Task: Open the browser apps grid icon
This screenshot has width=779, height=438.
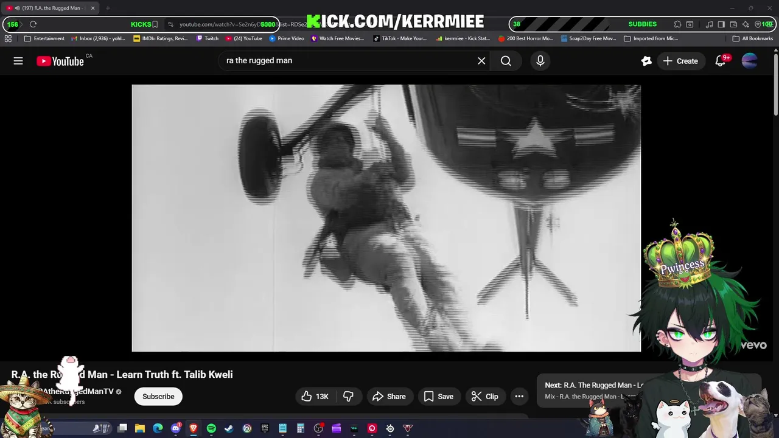Action: click(x=8, y=38)
